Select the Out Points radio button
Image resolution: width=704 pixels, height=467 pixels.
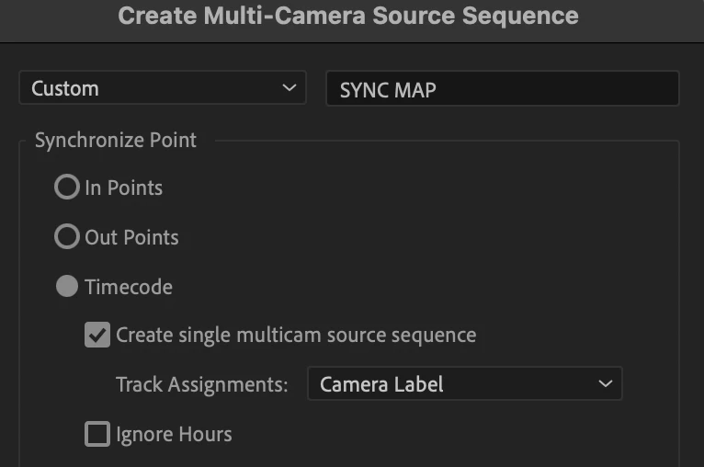coord(67,237)
